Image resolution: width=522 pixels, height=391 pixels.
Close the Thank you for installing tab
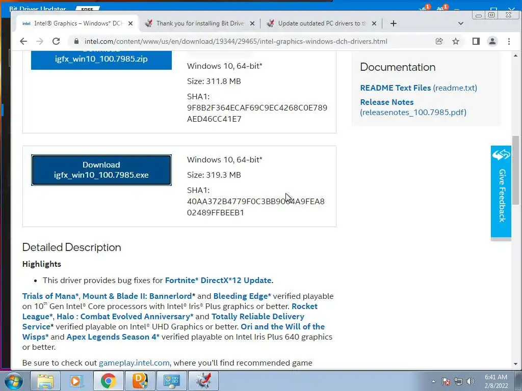tap(252, 23)
